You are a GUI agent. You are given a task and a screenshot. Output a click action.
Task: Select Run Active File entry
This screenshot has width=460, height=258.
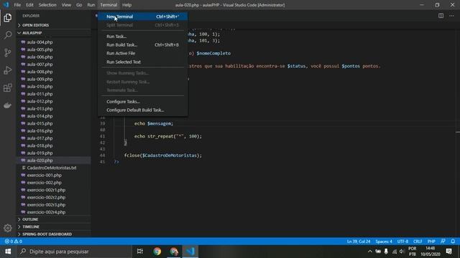(142, 53)
